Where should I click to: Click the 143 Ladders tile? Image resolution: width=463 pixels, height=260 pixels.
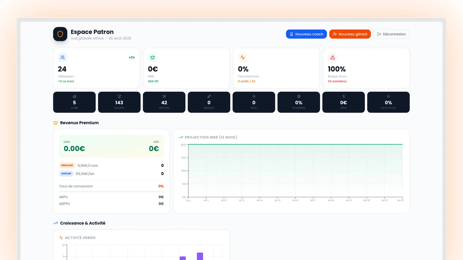coord(119,102)
